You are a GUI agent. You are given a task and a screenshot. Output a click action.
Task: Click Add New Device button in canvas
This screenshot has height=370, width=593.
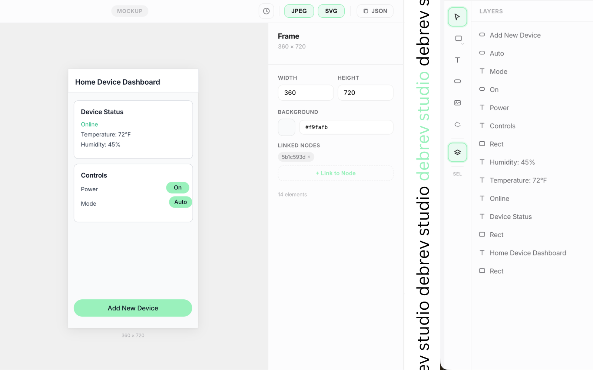coord(133,308)
